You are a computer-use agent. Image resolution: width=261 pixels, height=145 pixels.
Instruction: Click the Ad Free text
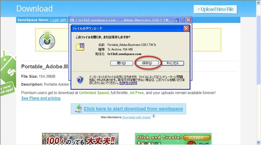coord(137,93)
